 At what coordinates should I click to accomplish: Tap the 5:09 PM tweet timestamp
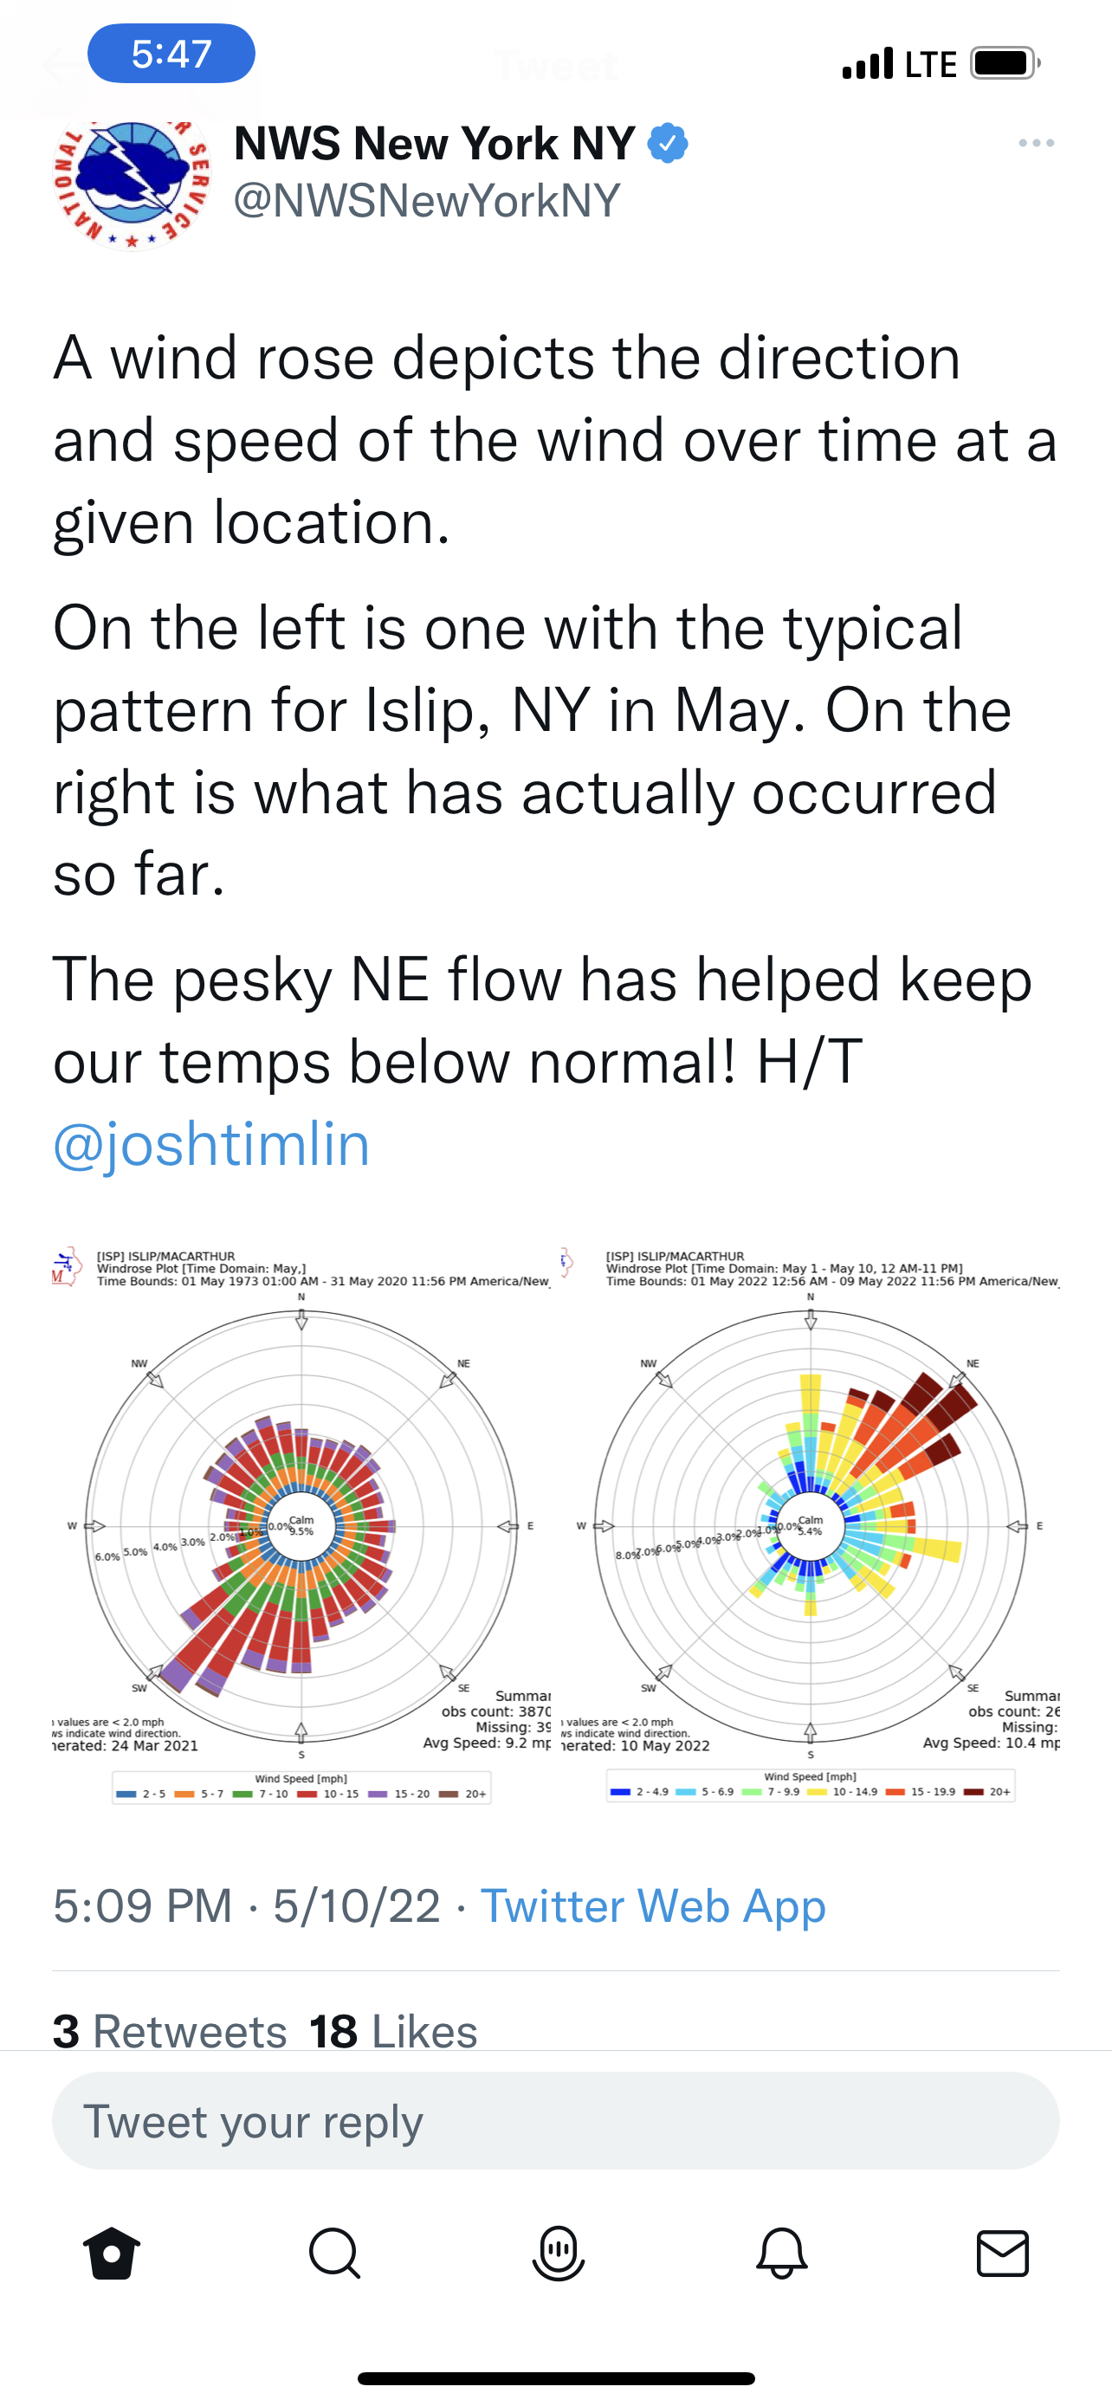point(142,1905)
